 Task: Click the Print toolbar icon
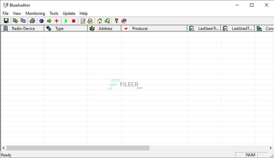pos(32,21)
